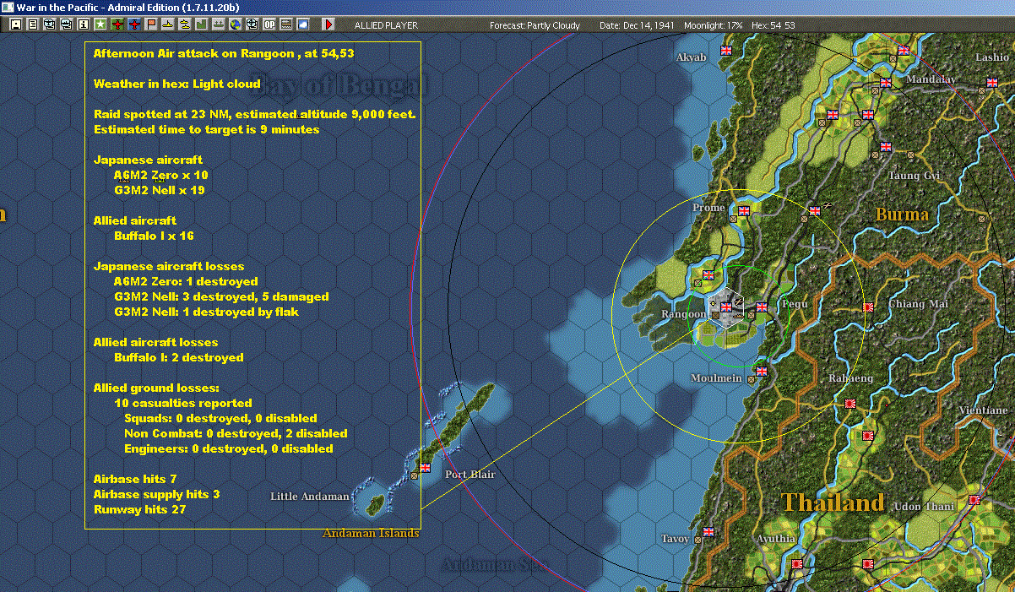Open the green land-shape toolbar icon
The width and height of the screenshot is (1015, 592).
[x=202, y=24]
